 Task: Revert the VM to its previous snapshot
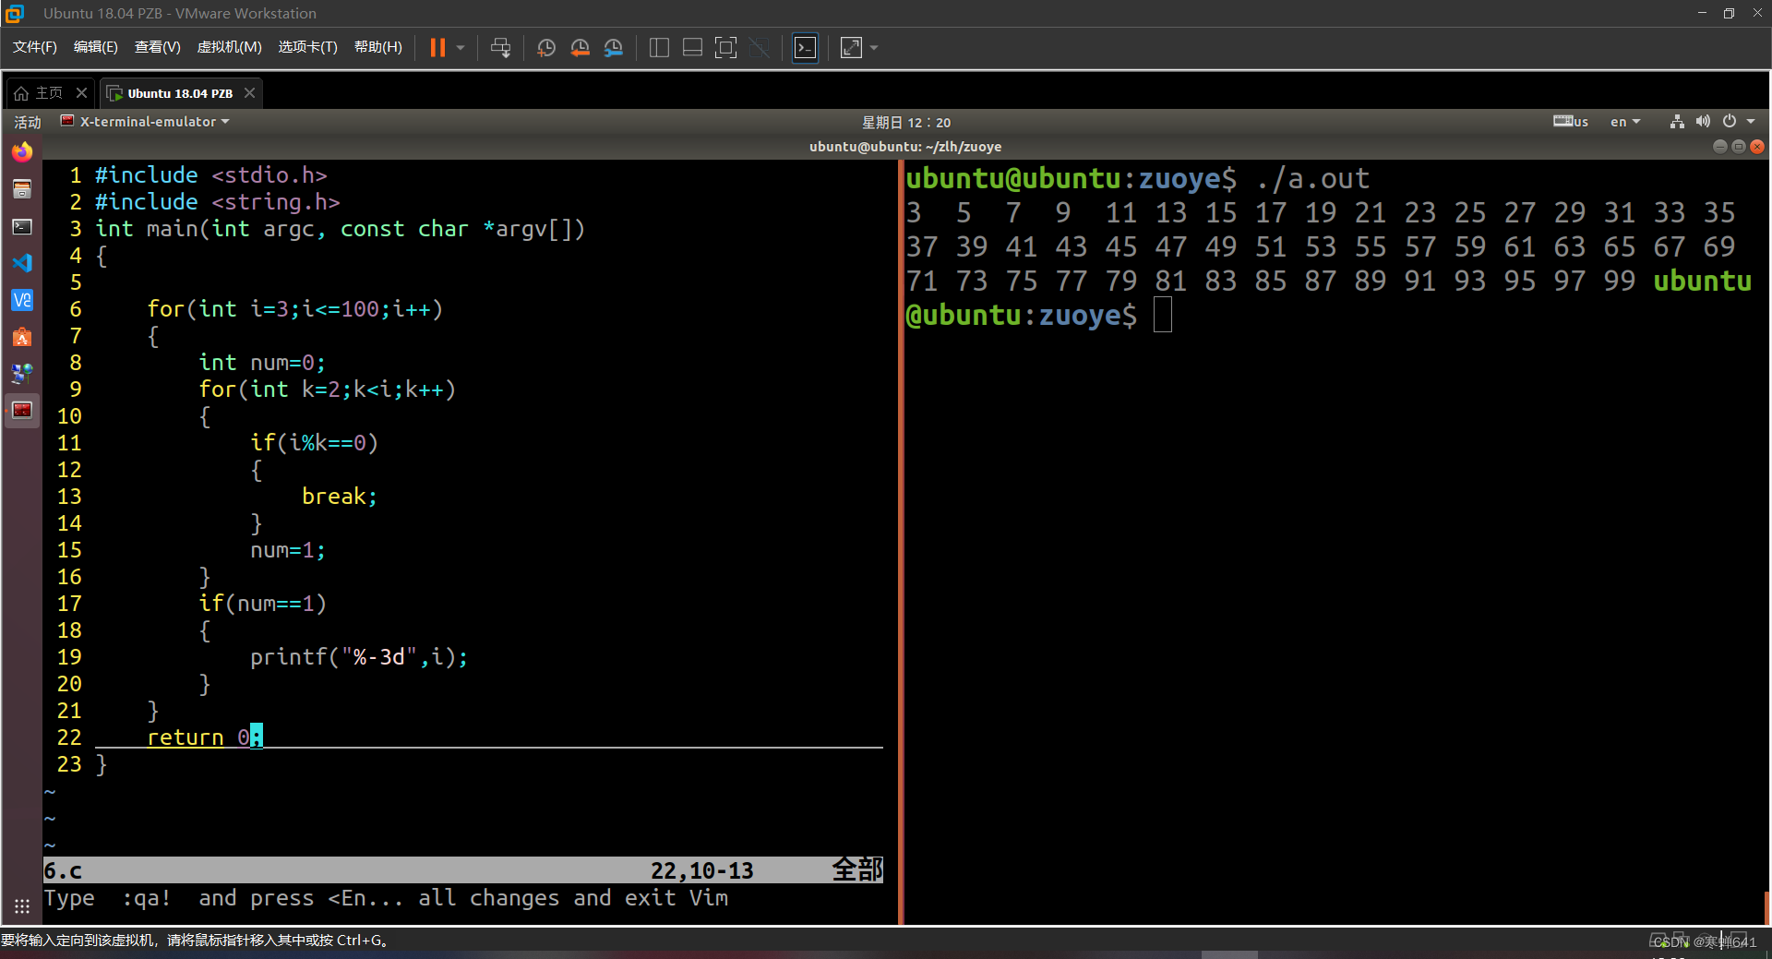pos(581,48)
